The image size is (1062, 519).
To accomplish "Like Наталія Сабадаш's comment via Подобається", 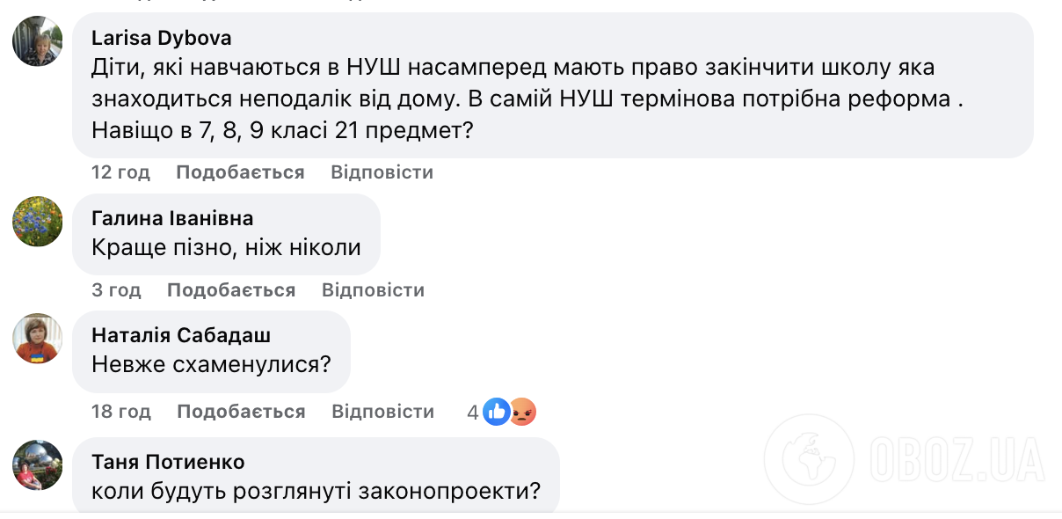I will pyautogui.click(x=241, y=410).
